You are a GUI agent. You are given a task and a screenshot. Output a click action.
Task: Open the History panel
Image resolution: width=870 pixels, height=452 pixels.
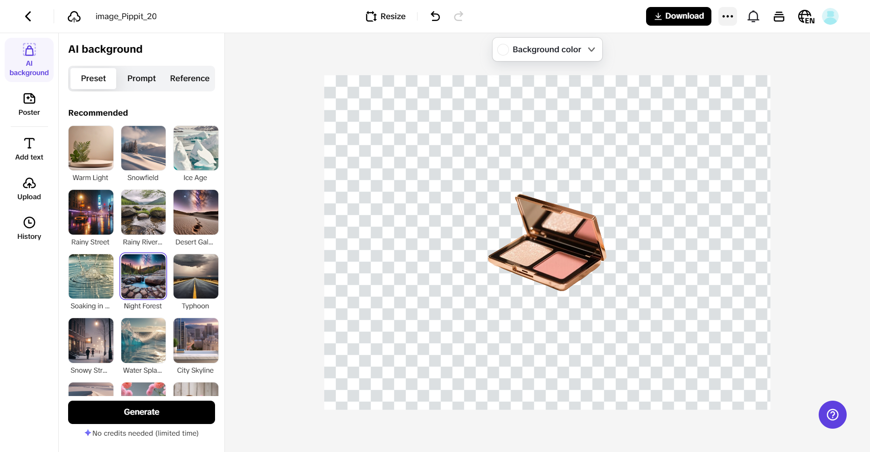tap(29, 229)
